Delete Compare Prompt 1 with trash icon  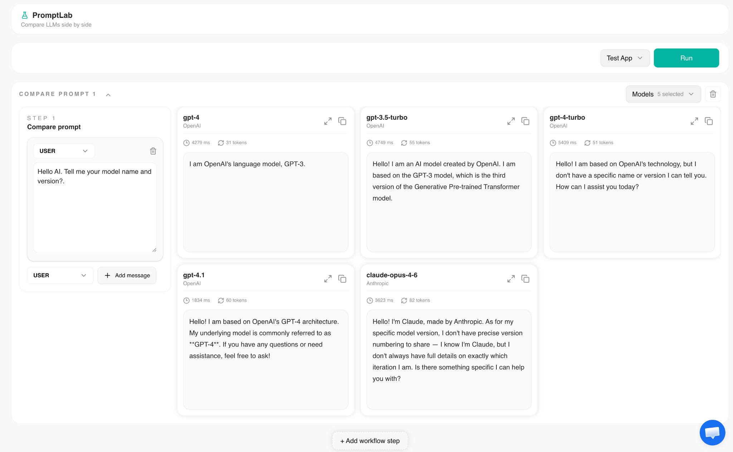coord(713,94)
